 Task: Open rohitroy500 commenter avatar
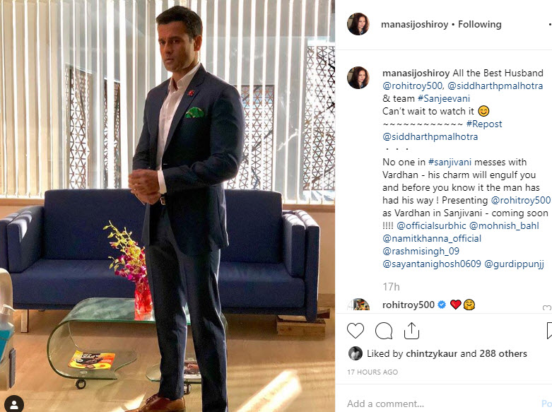tap(358, 305)
